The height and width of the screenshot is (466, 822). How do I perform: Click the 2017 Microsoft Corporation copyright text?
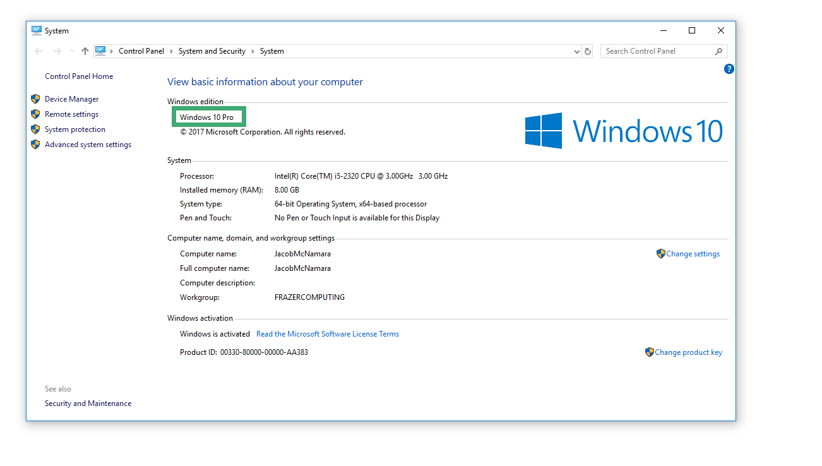tap(263, 132)
